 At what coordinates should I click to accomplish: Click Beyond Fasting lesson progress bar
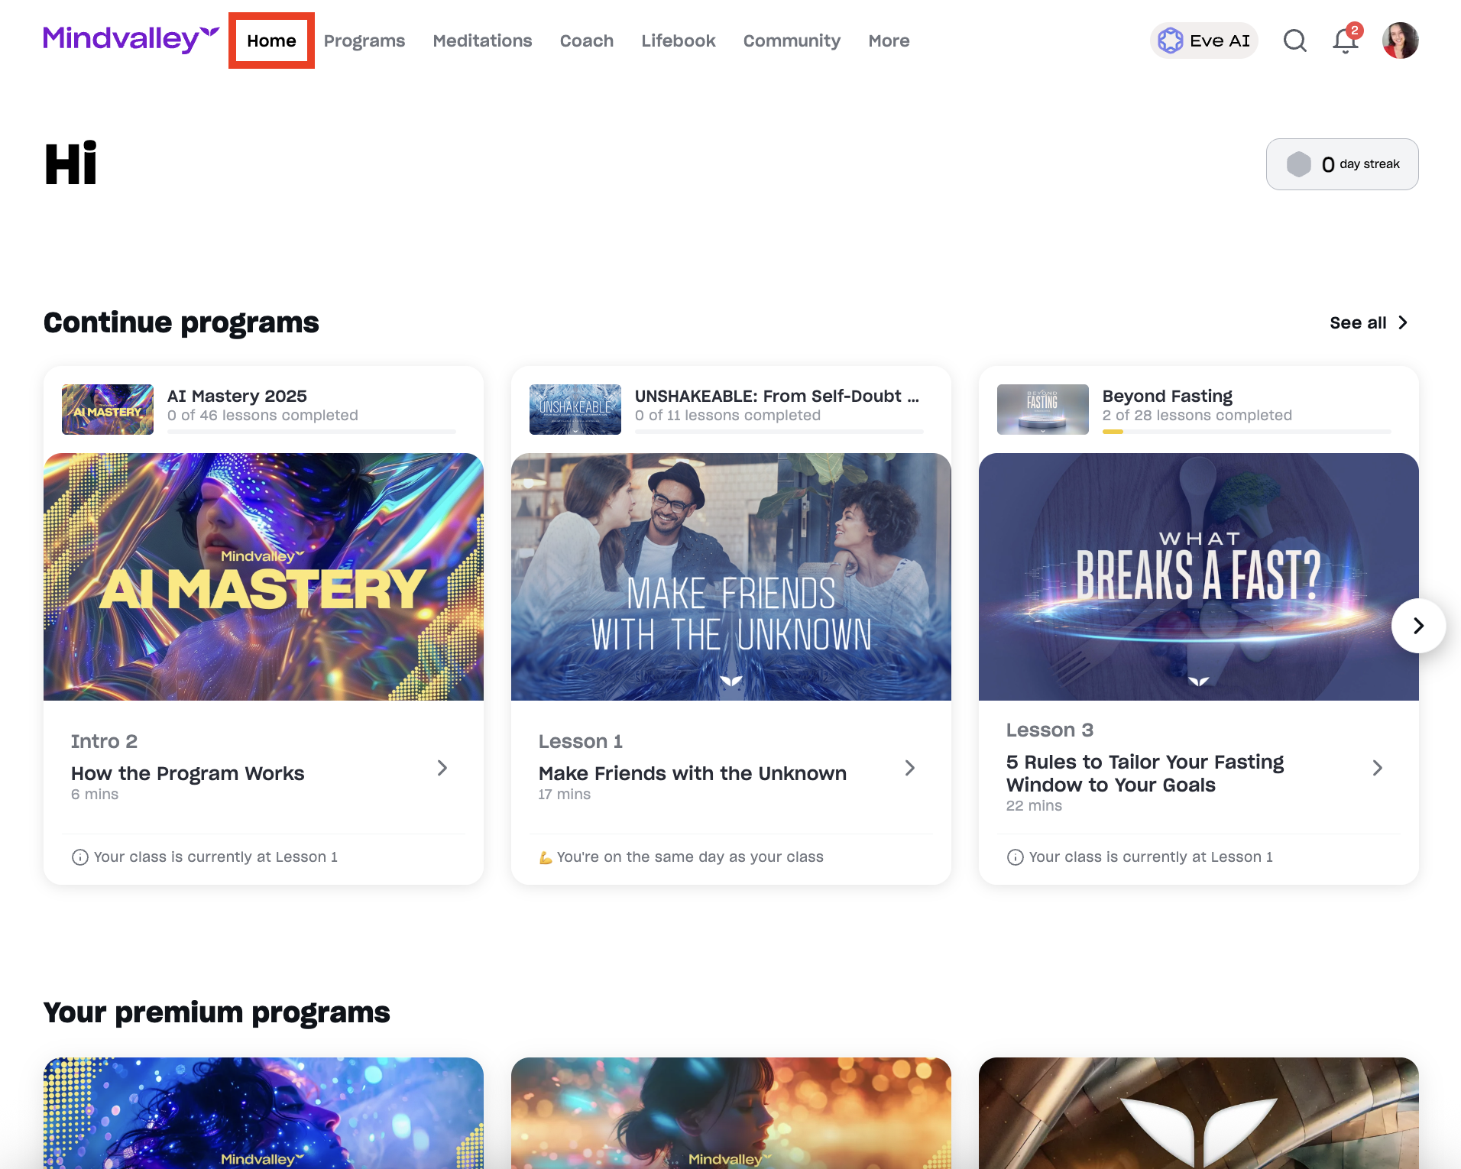[x=1246, y=432]
